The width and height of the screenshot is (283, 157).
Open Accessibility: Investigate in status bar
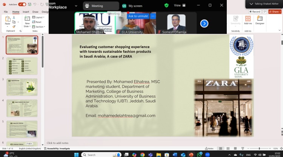[57, 149]
